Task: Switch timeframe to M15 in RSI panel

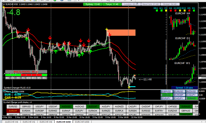Action: (34, 78)
